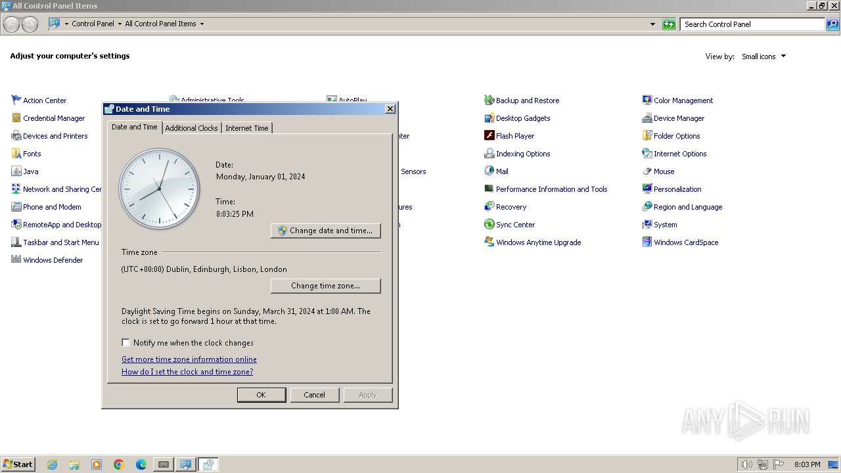Open Get more time zone information online
Image resolution: width=841 pixels, height=473 pixels.
[189, 359]
